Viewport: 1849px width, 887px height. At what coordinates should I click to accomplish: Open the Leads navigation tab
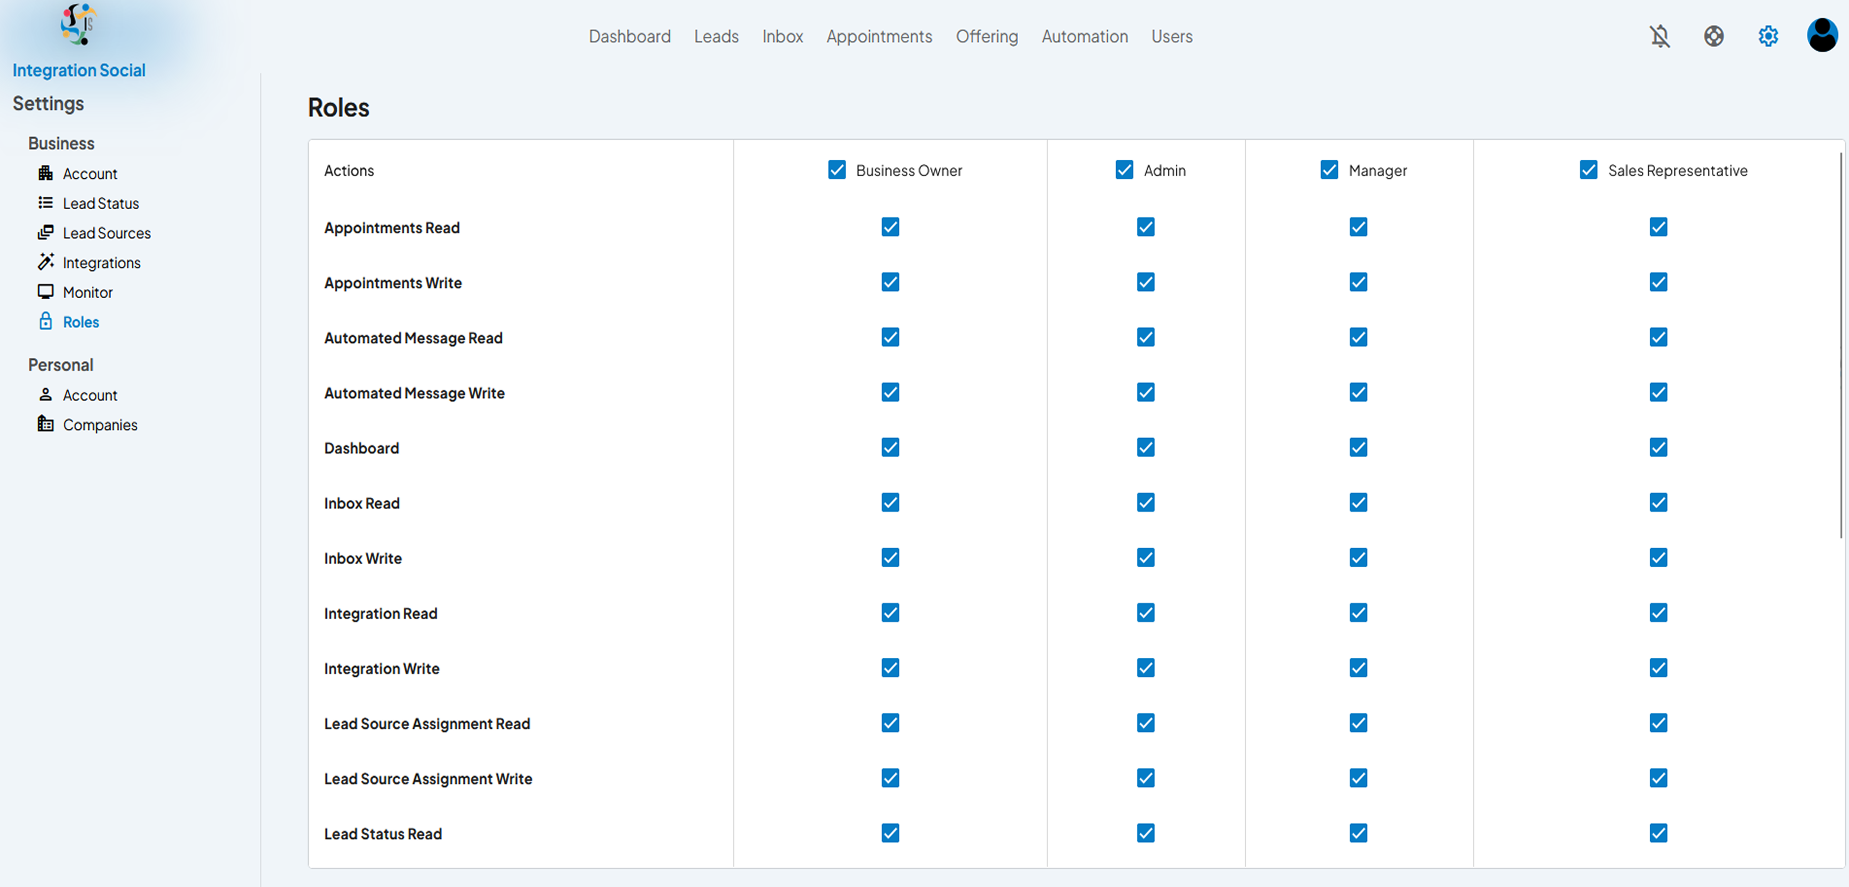coord(716,36)
